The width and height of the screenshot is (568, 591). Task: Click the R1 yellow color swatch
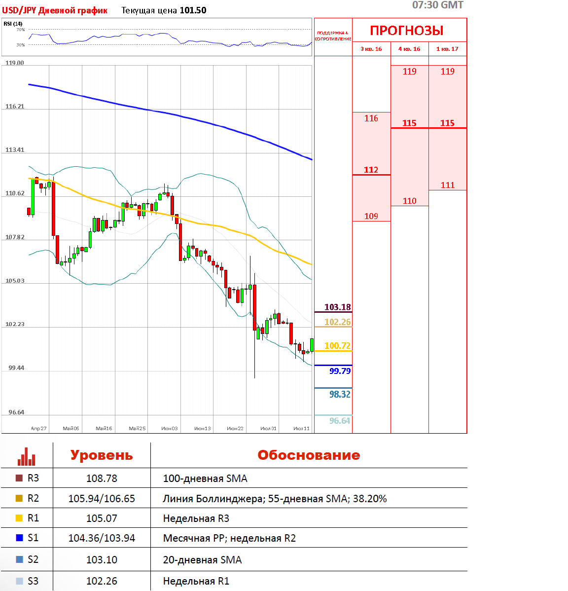click(x=19, y=518)
